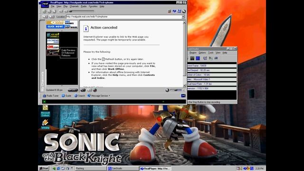Click the blue message envelope icon
Image resolution: width=304 pixels, height=171 pixels.
point(183,96)
